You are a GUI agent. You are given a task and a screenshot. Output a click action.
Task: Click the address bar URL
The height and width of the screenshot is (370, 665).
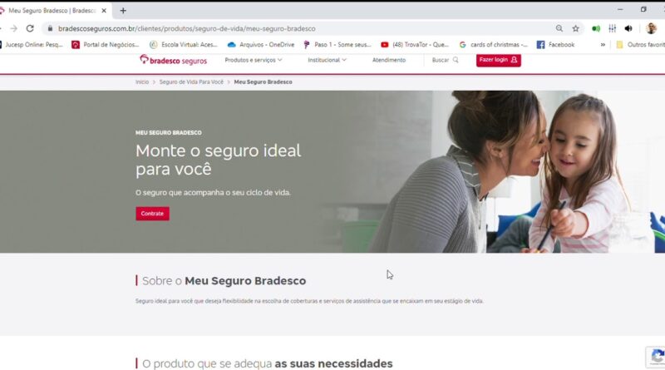[186, 28]
